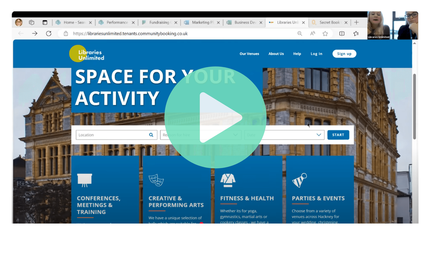431x255 pixels.
Task: Click the Log in link
Action: [x=316, y=54]
